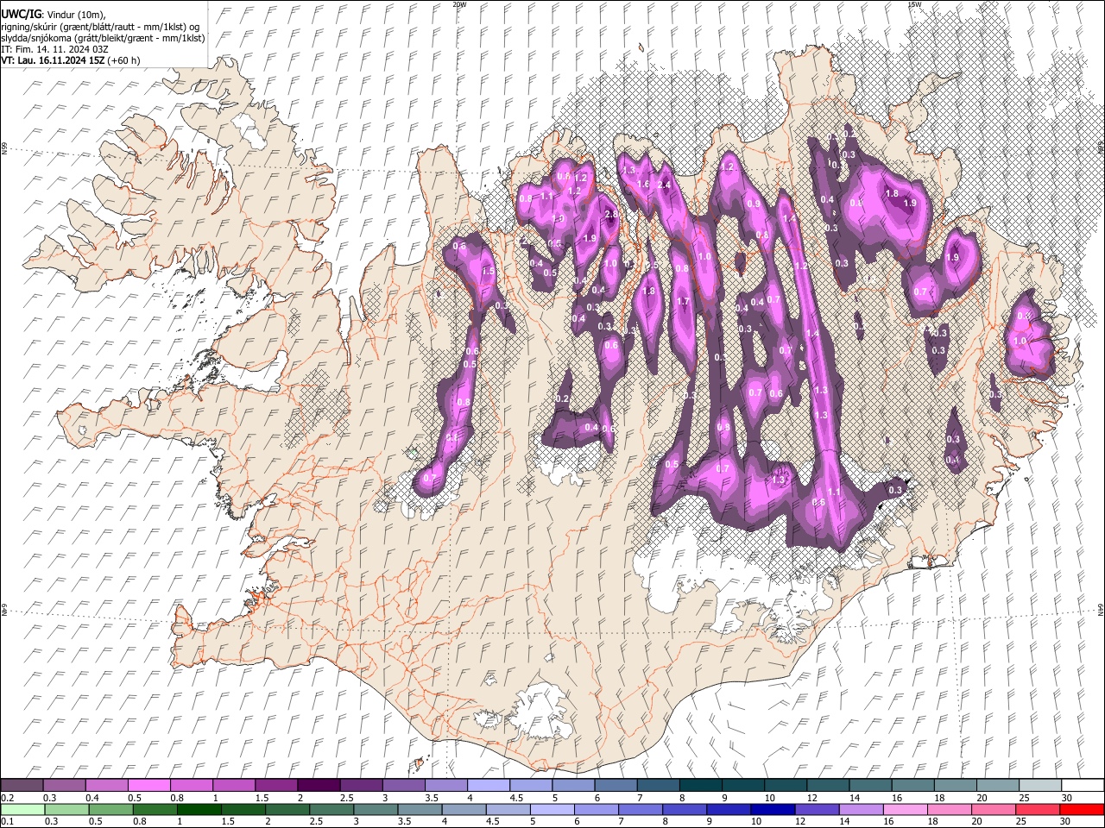Click the 15W longitude label
Image resolution: width=1105 pixels, height=828 pixels.
[x=914, y=4]
